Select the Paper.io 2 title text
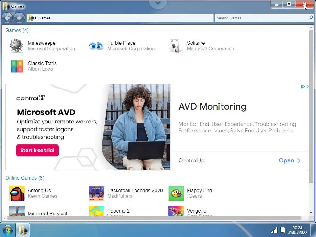 click(x=118, y=211)
